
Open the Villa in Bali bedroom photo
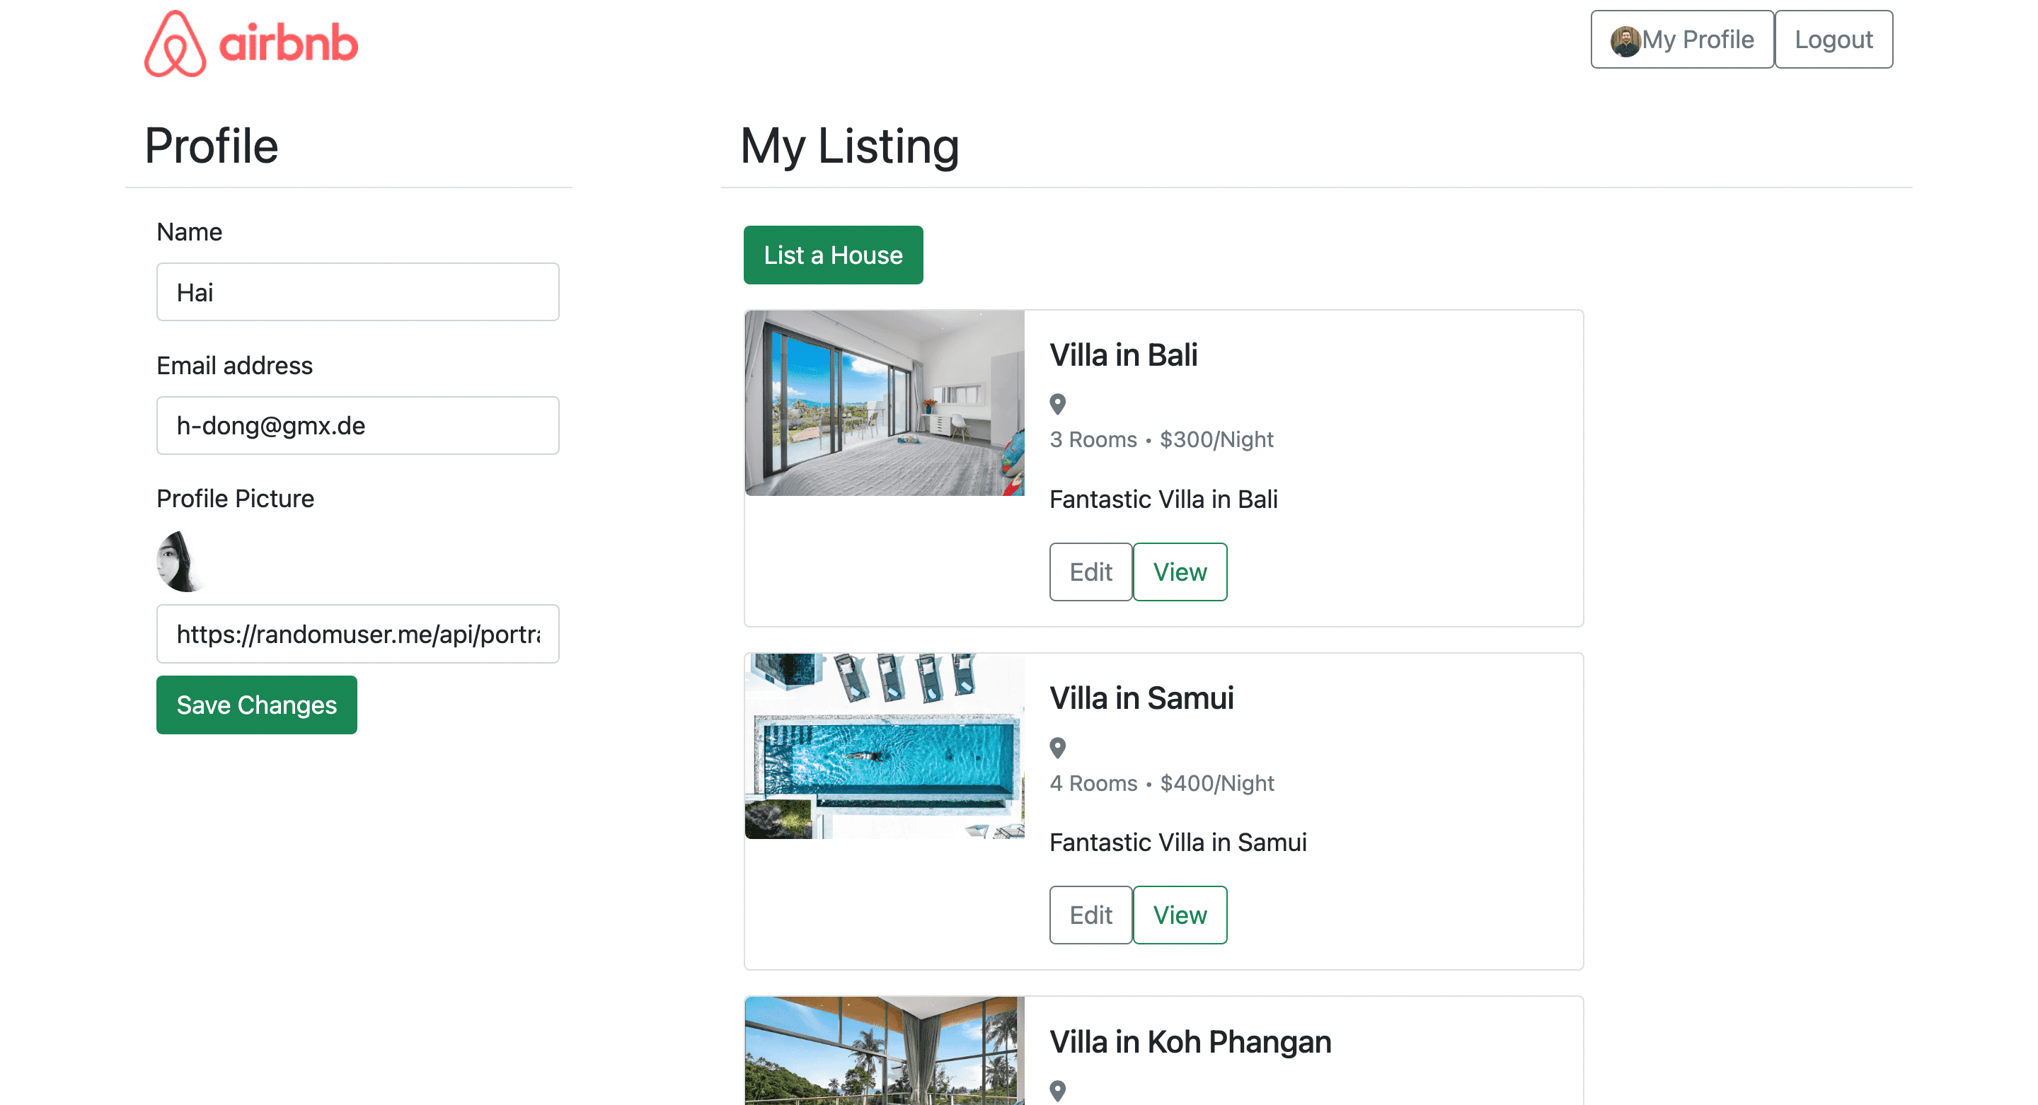pyautogui.click(x=885, y=403)
